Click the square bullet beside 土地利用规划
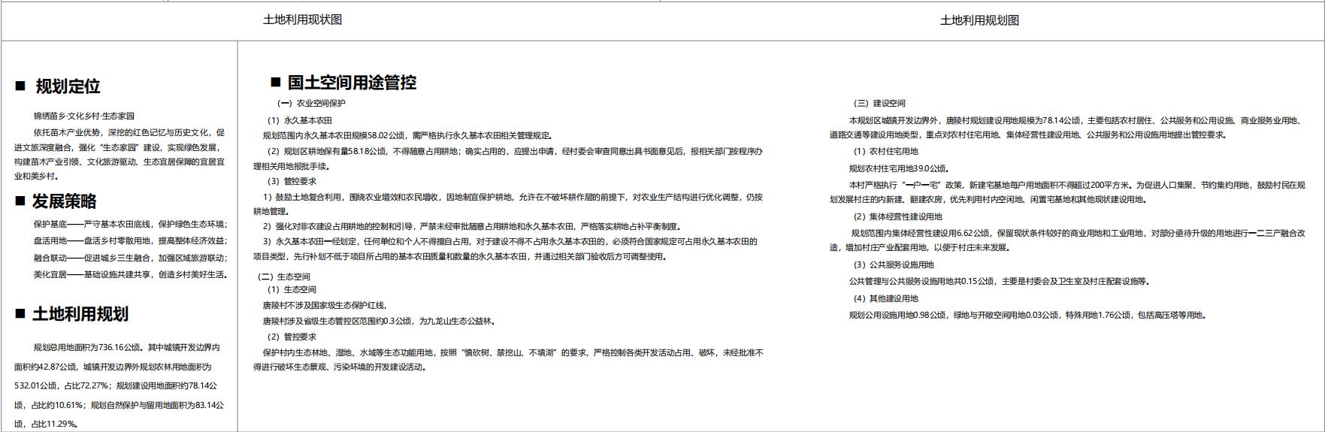 pos(20,313)
